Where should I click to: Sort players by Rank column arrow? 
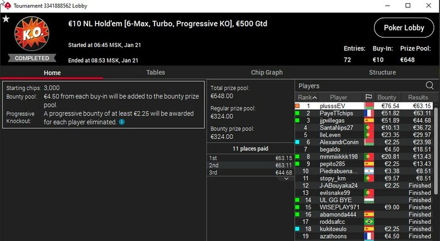[x=314, y=97]
